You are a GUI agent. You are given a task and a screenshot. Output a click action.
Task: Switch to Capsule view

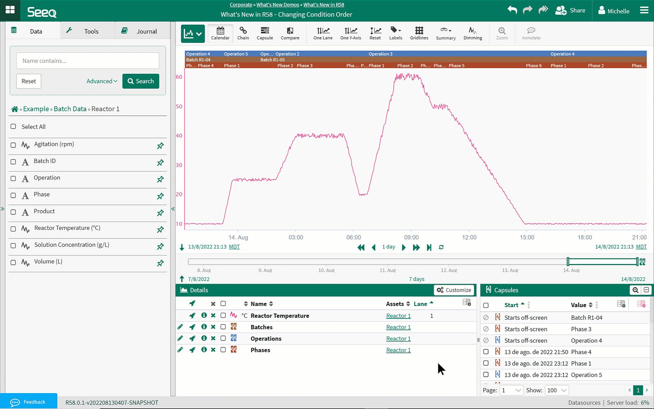(x=264, y=33)
